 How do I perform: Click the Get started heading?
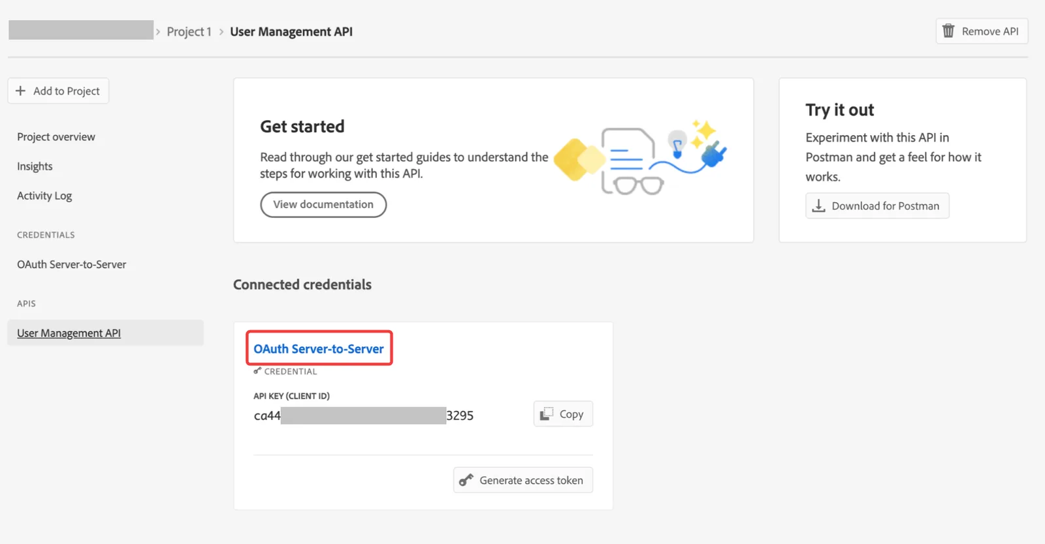(302, 127)
